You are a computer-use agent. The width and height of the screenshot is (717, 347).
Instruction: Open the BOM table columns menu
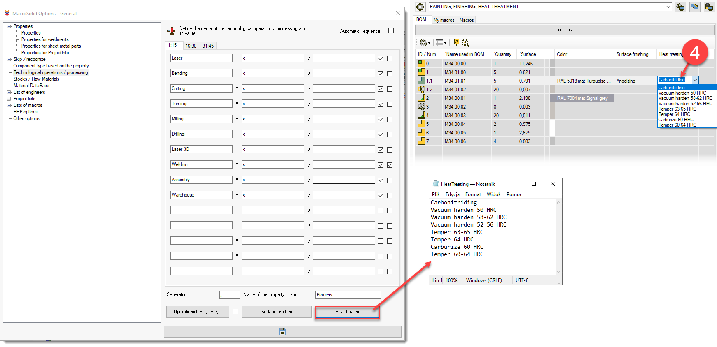tap(441, 43)
